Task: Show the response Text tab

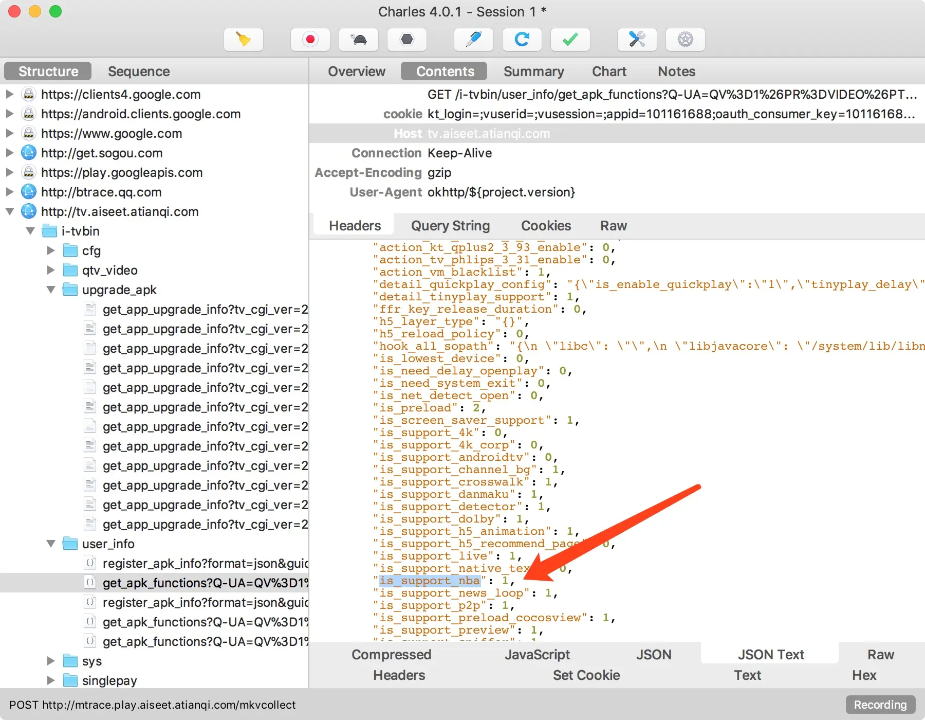Action: 748,675
